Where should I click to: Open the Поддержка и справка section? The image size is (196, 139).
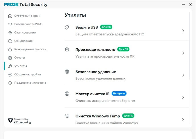point(30,83)
